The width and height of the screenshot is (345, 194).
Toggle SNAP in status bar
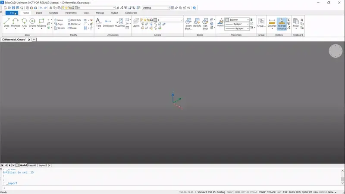(x=230, y=192)
